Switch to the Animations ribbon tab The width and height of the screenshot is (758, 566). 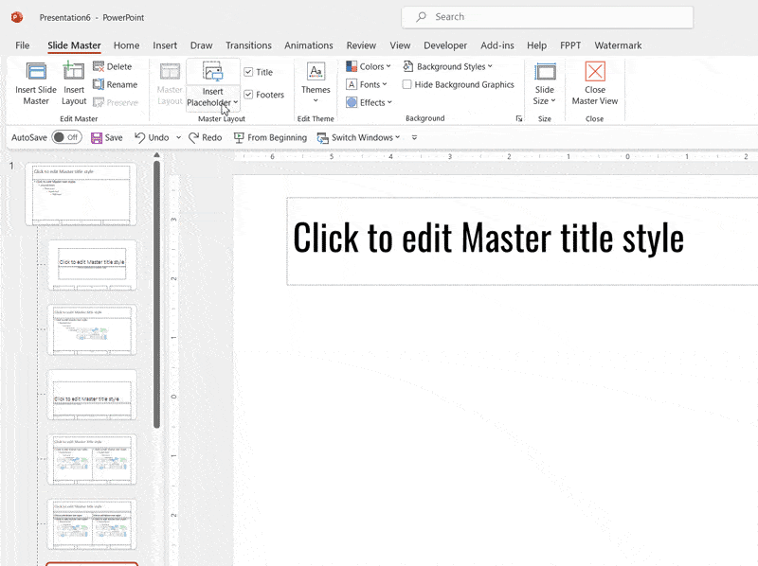click(308, 44)
